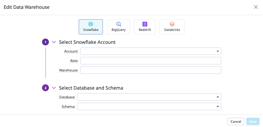
Task: Pick the Redshift warehouse option
Action: coord(145,27)
